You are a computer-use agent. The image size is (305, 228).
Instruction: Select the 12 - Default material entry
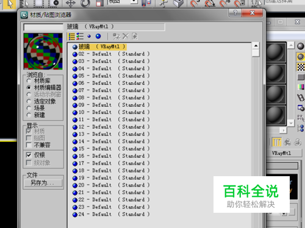pyautogui.click(x=111, y=127)
